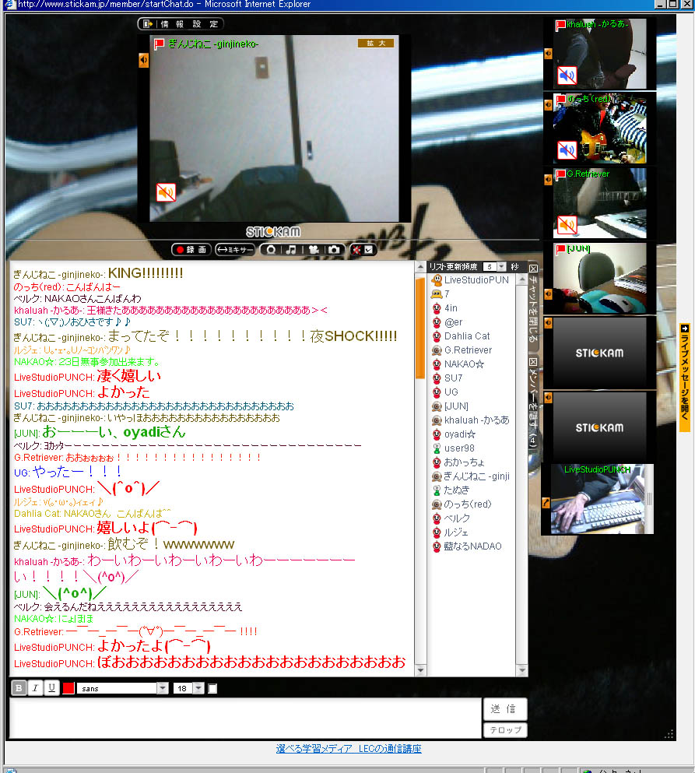This screenshot has width=695, height=773.
Task: Toggle the checkmark icon in media toolbar
Action: click(369, 250)
